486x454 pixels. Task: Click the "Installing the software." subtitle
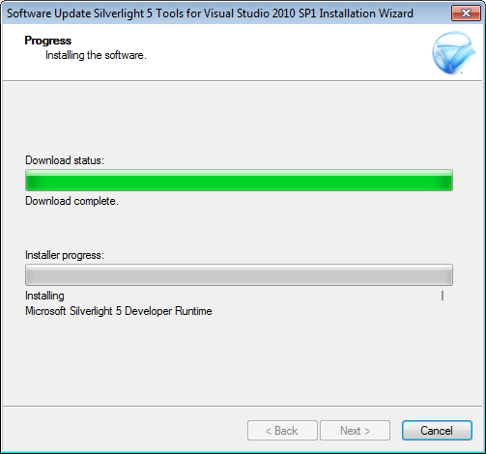pyautogui.click(x=96, y=55)
